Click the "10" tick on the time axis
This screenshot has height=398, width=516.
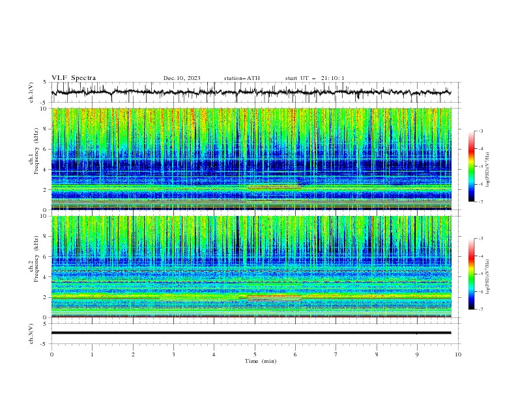tap(458, 354)
